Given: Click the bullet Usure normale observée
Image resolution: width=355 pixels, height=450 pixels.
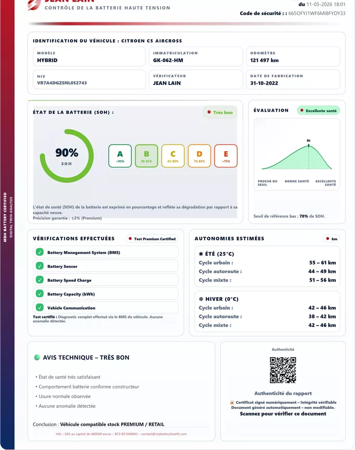Looking at the screenshot, I should point(63,396).
